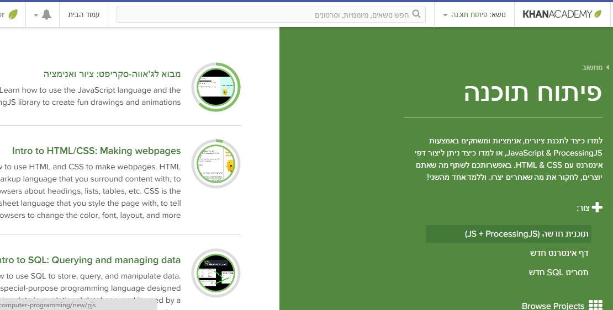Open the Browse Projects link
Image resolution: width=613 pixels, height=310 pixels.
coord(553,306)
